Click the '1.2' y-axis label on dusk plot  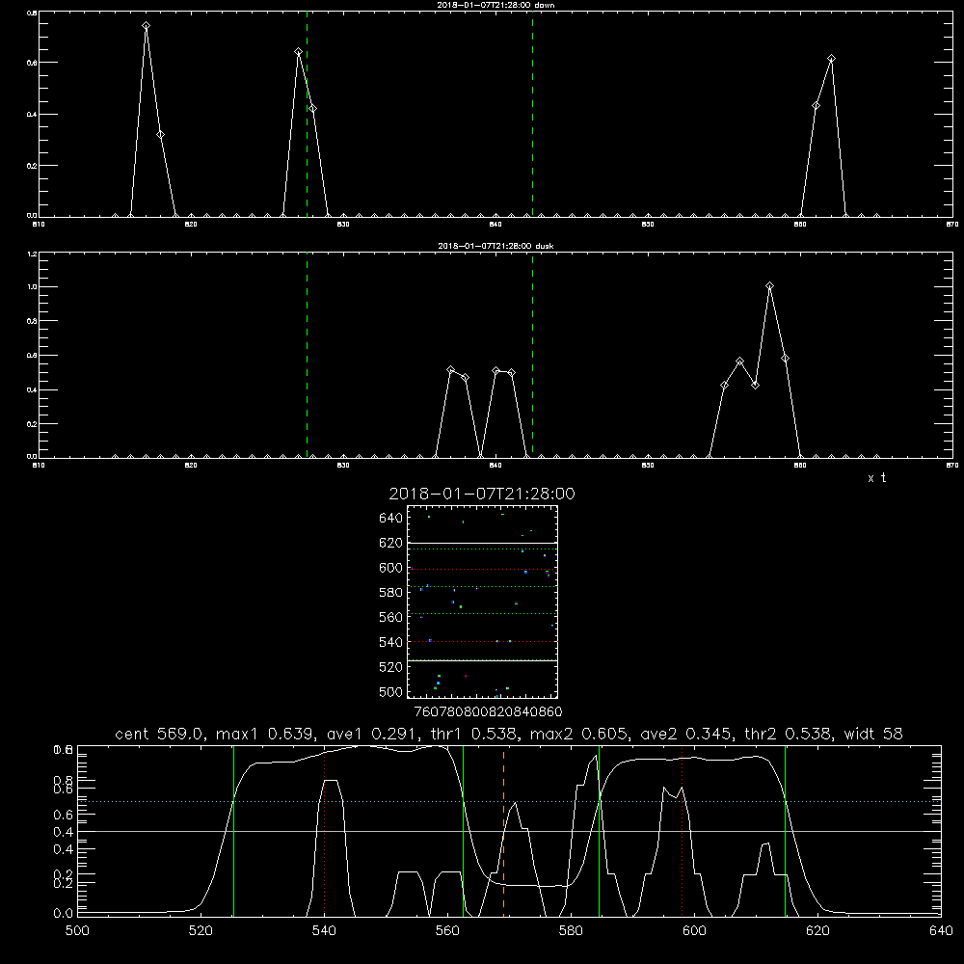coord(31,254)
